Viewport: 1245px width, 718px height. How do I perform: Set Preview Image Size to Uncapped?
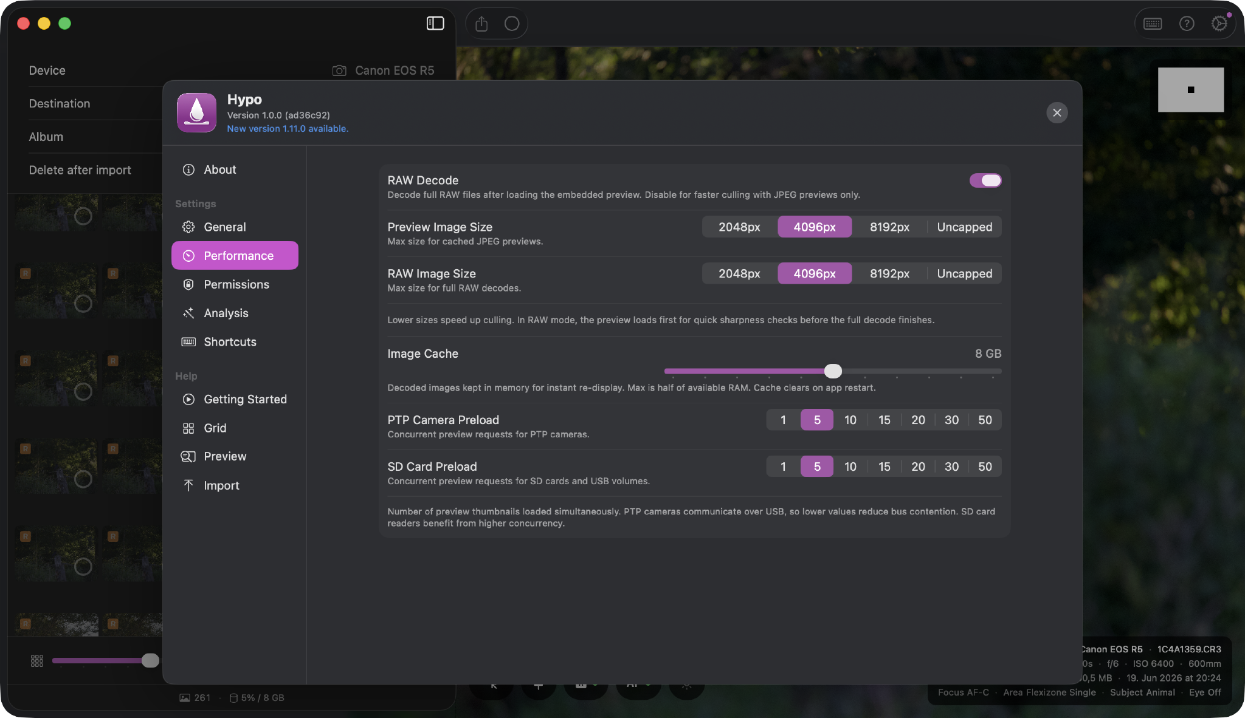click(964, 227)
